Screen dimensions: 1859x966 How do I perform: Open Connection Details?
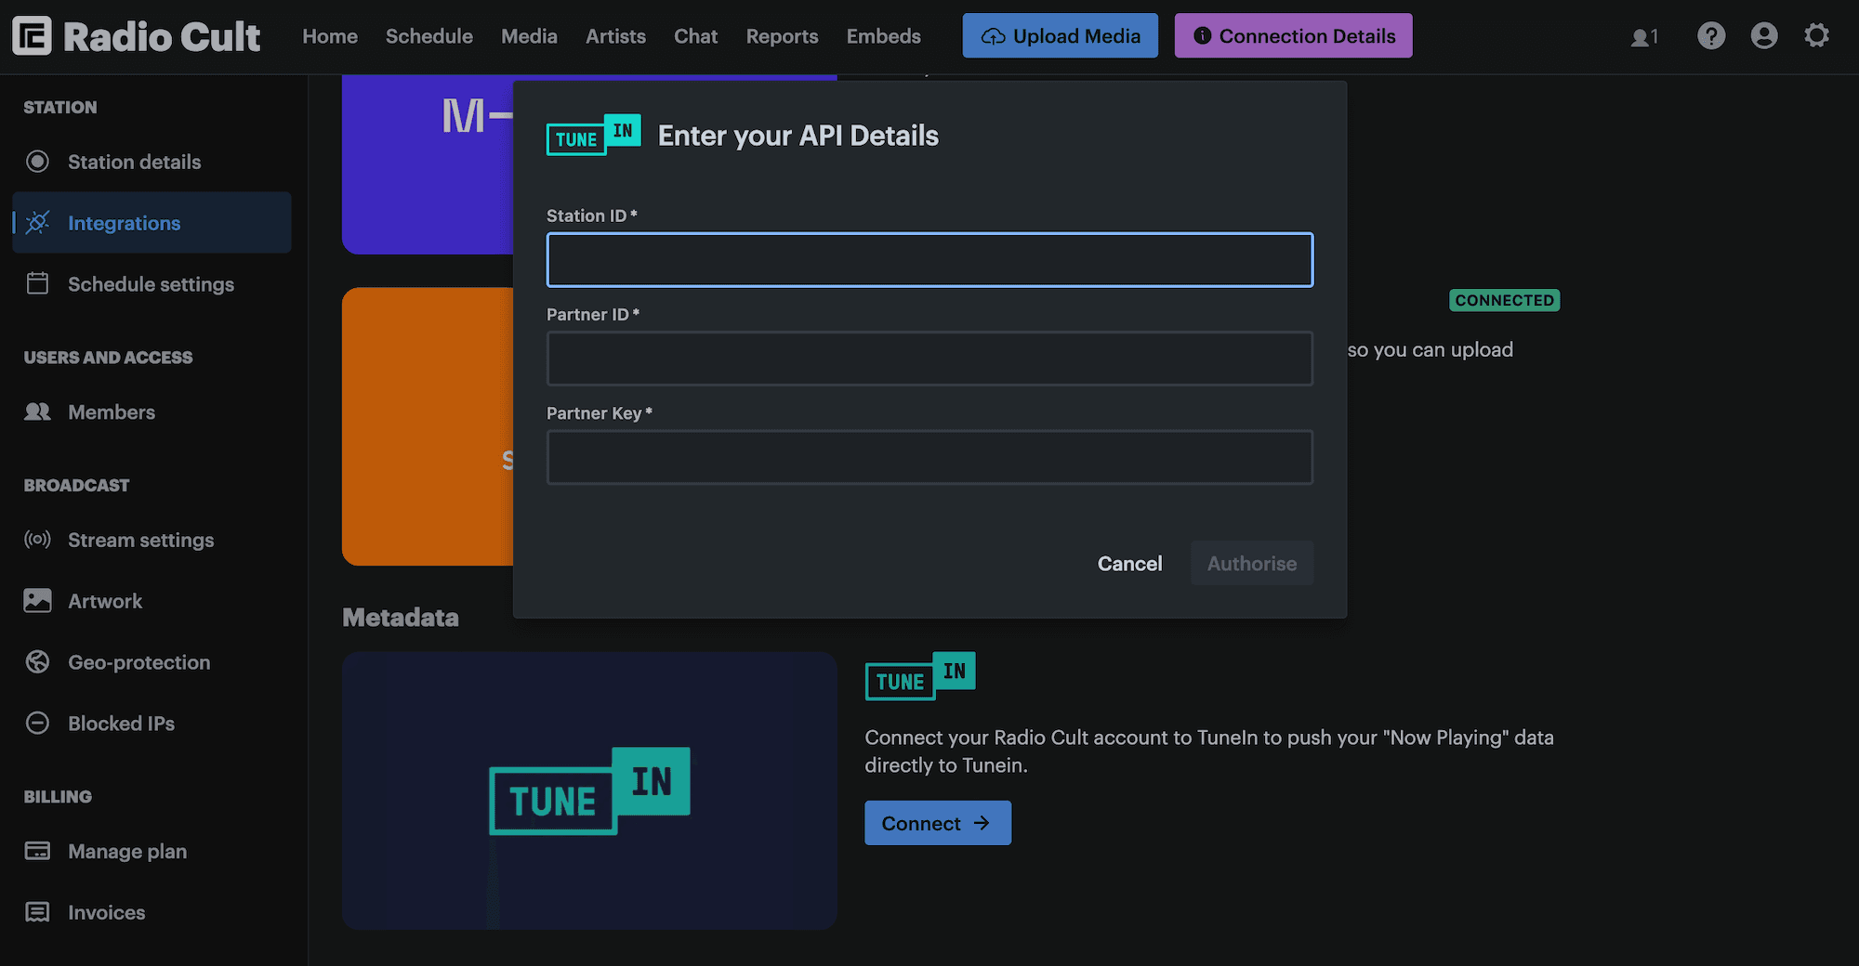coord(1292,35)
